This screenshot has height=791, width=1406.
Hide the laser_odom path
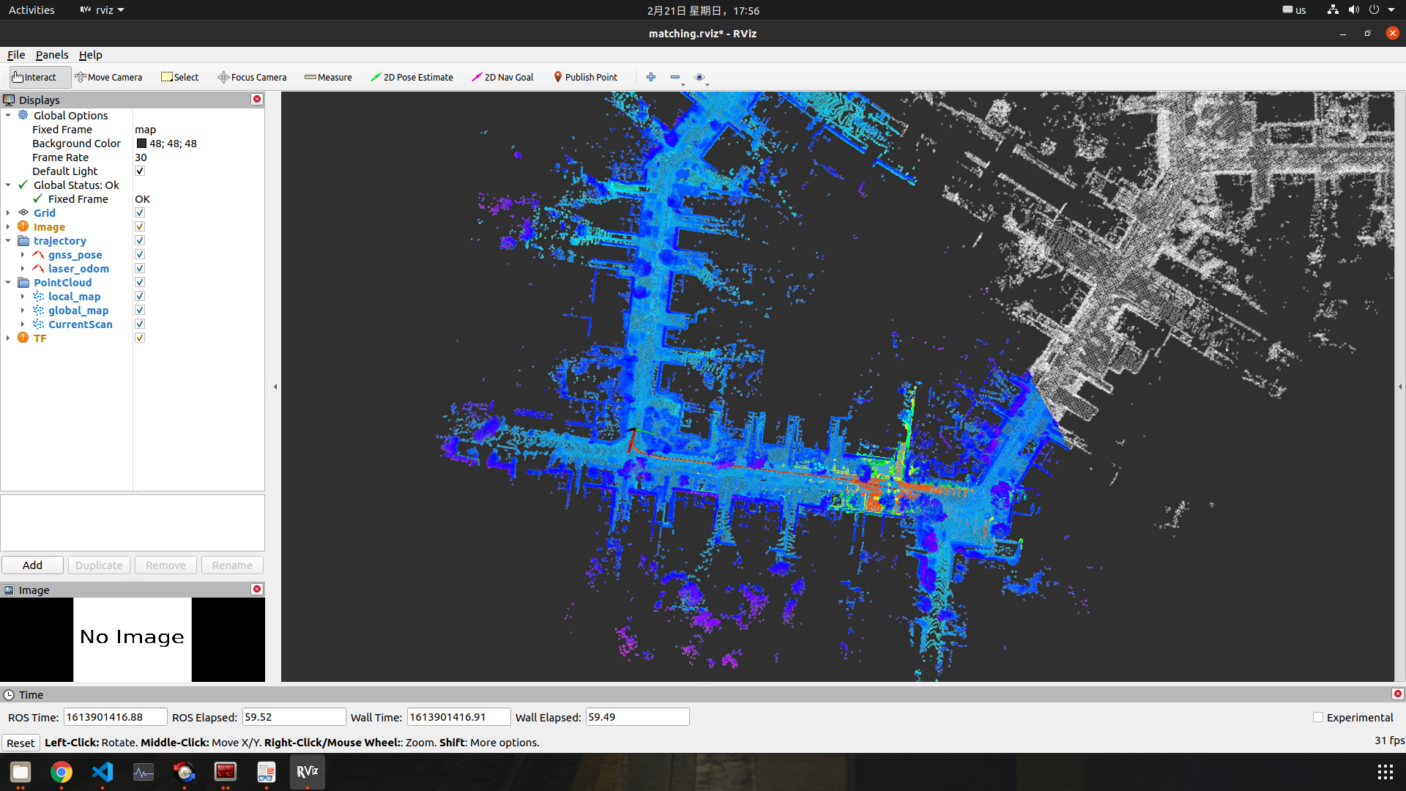click(140, 268)
